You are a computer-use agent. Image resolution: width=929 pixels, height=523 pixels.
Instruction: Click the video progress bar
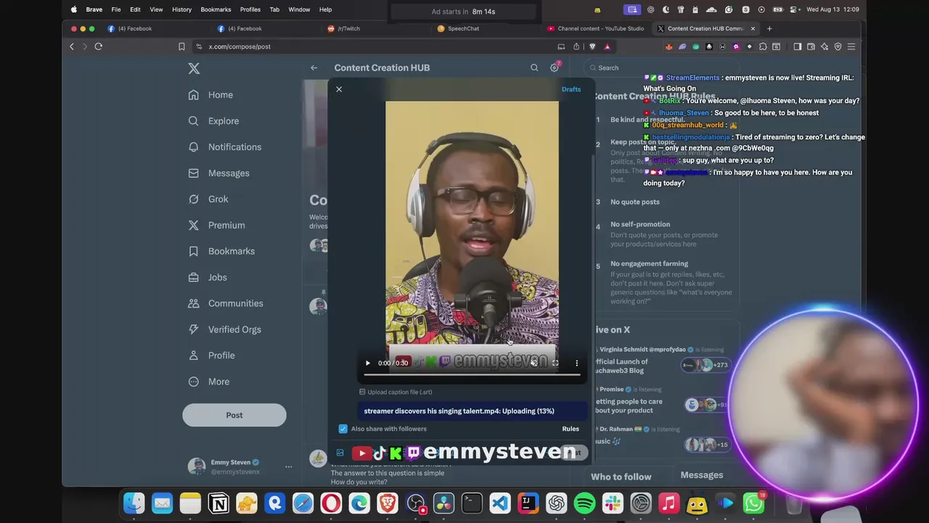tap(472, 375)
